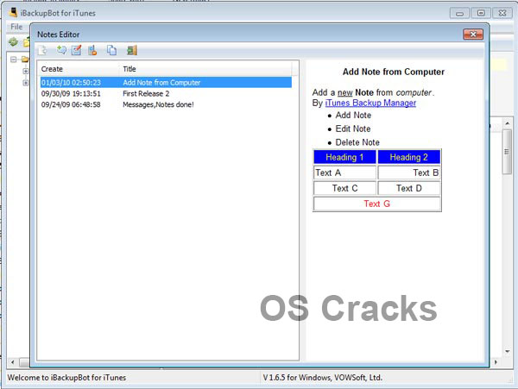Sort notes by Title column header

(x=205, y=69)
